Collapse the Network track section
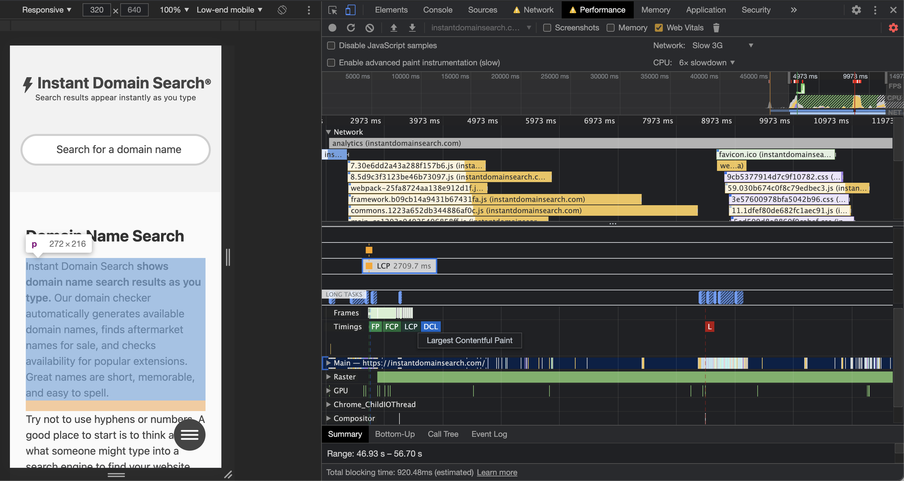 pyautogui.click(x=328, y=132)
